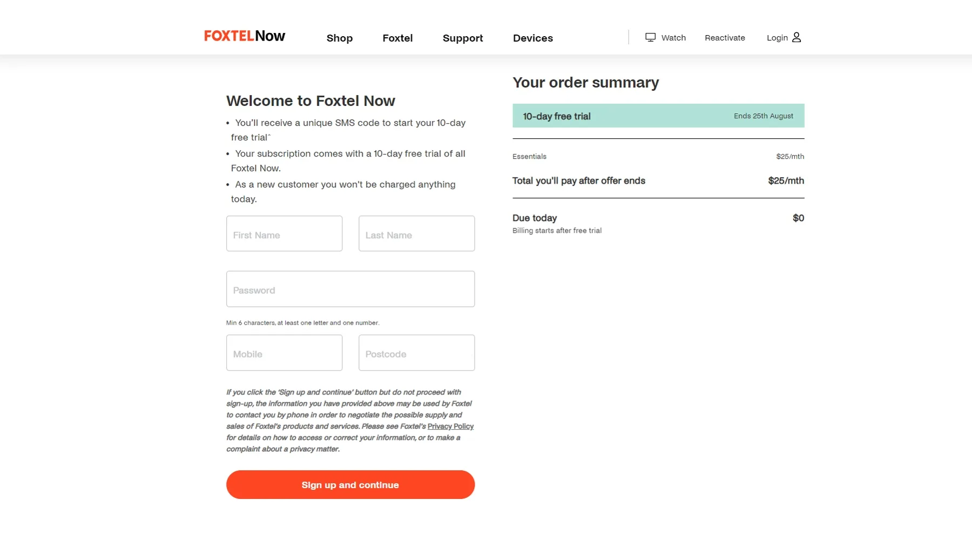The width and height of the screenshot is (972, 540).
Task: Click the Login link text
Action: click(777, 38)
